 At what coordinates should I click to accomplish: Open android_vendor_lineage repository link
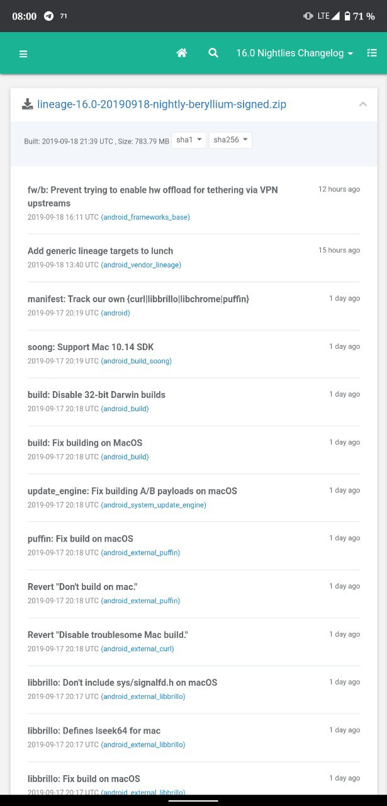point(141,265)
